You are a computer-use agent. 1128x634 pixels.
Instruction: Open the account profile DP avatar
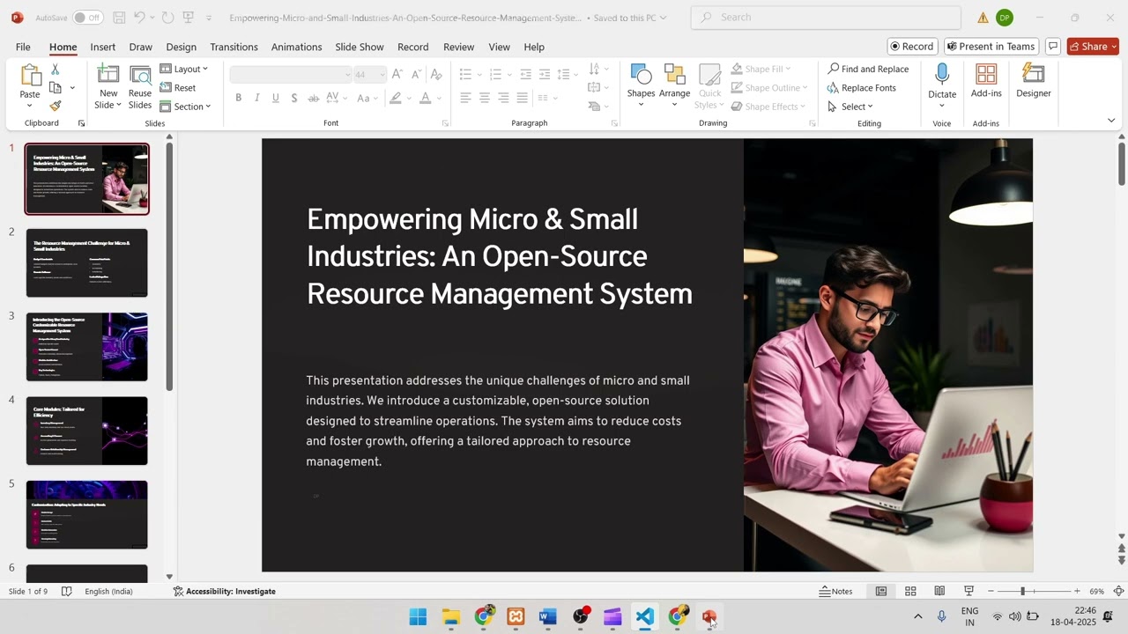pos(1004,18)
